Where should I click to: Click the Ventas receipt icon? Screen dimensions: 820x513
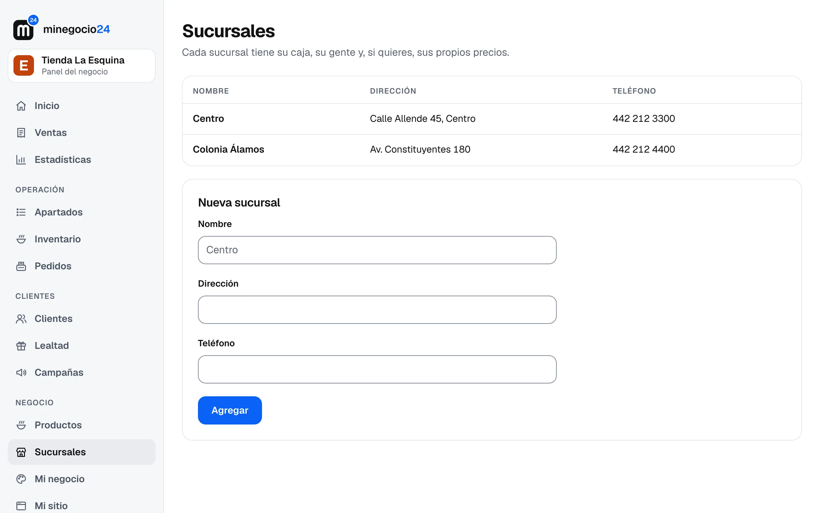21,133
